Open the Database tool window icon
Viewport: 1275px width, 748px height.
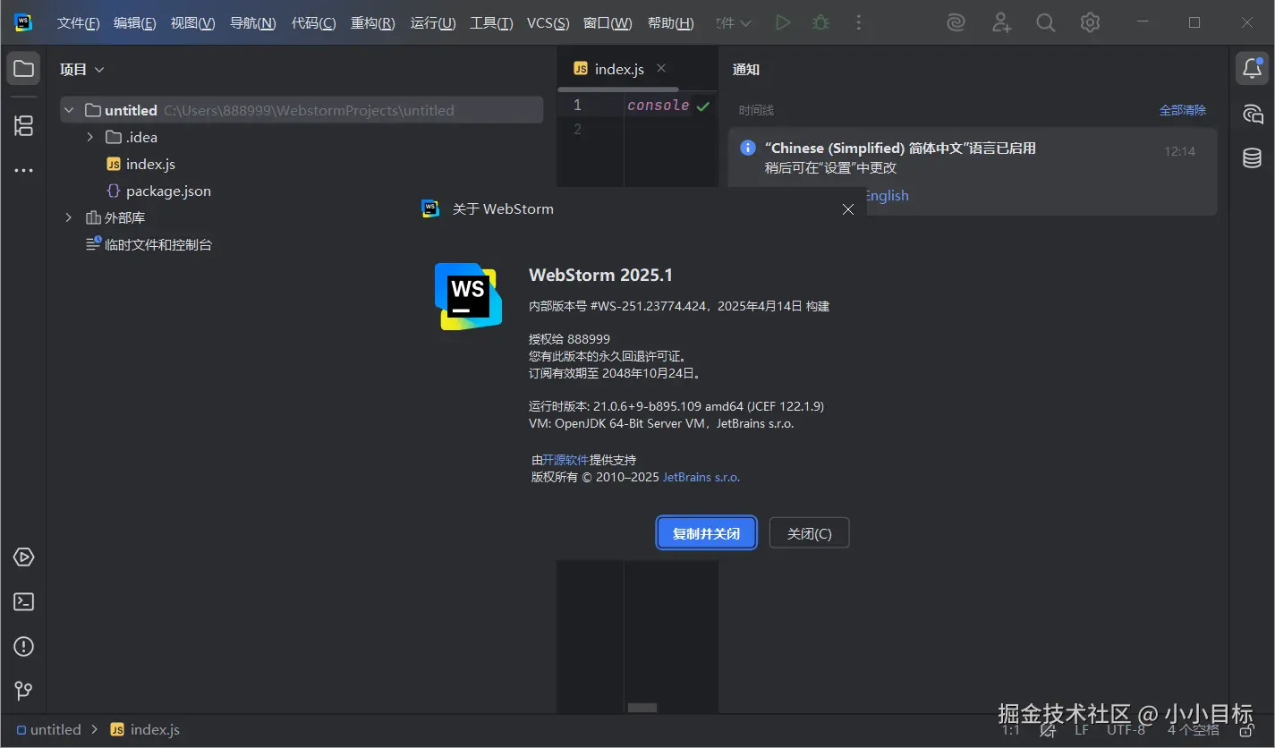(1253, 158)
